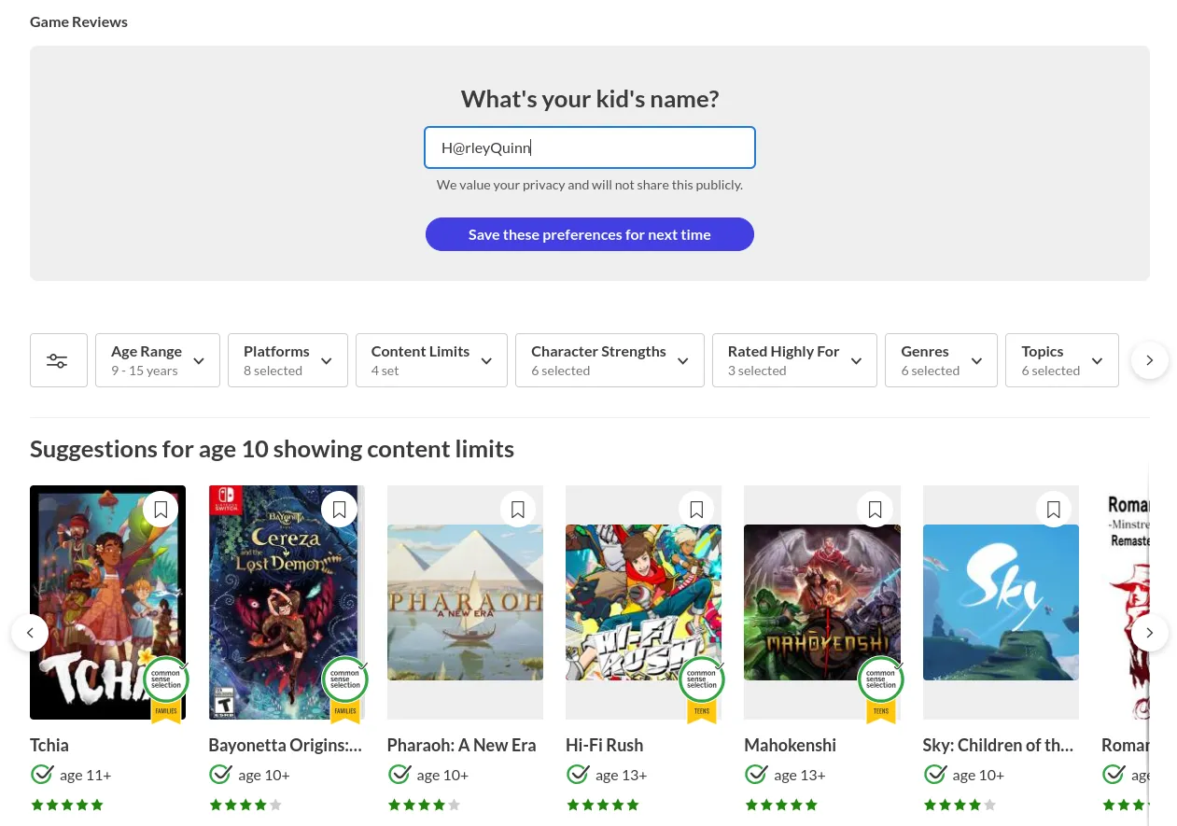This screenshot has height=826, width=1177.
Task: Open the Tchia title link
Action: tap(49, 745)
